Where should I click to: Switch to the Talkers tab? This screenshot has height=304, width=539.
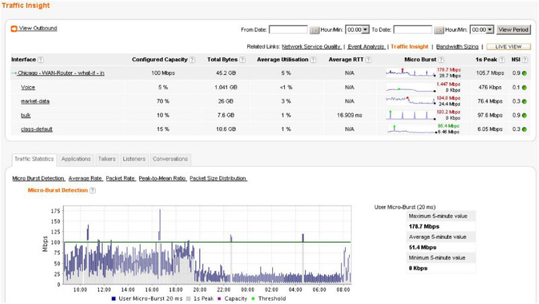click(106, 159)
